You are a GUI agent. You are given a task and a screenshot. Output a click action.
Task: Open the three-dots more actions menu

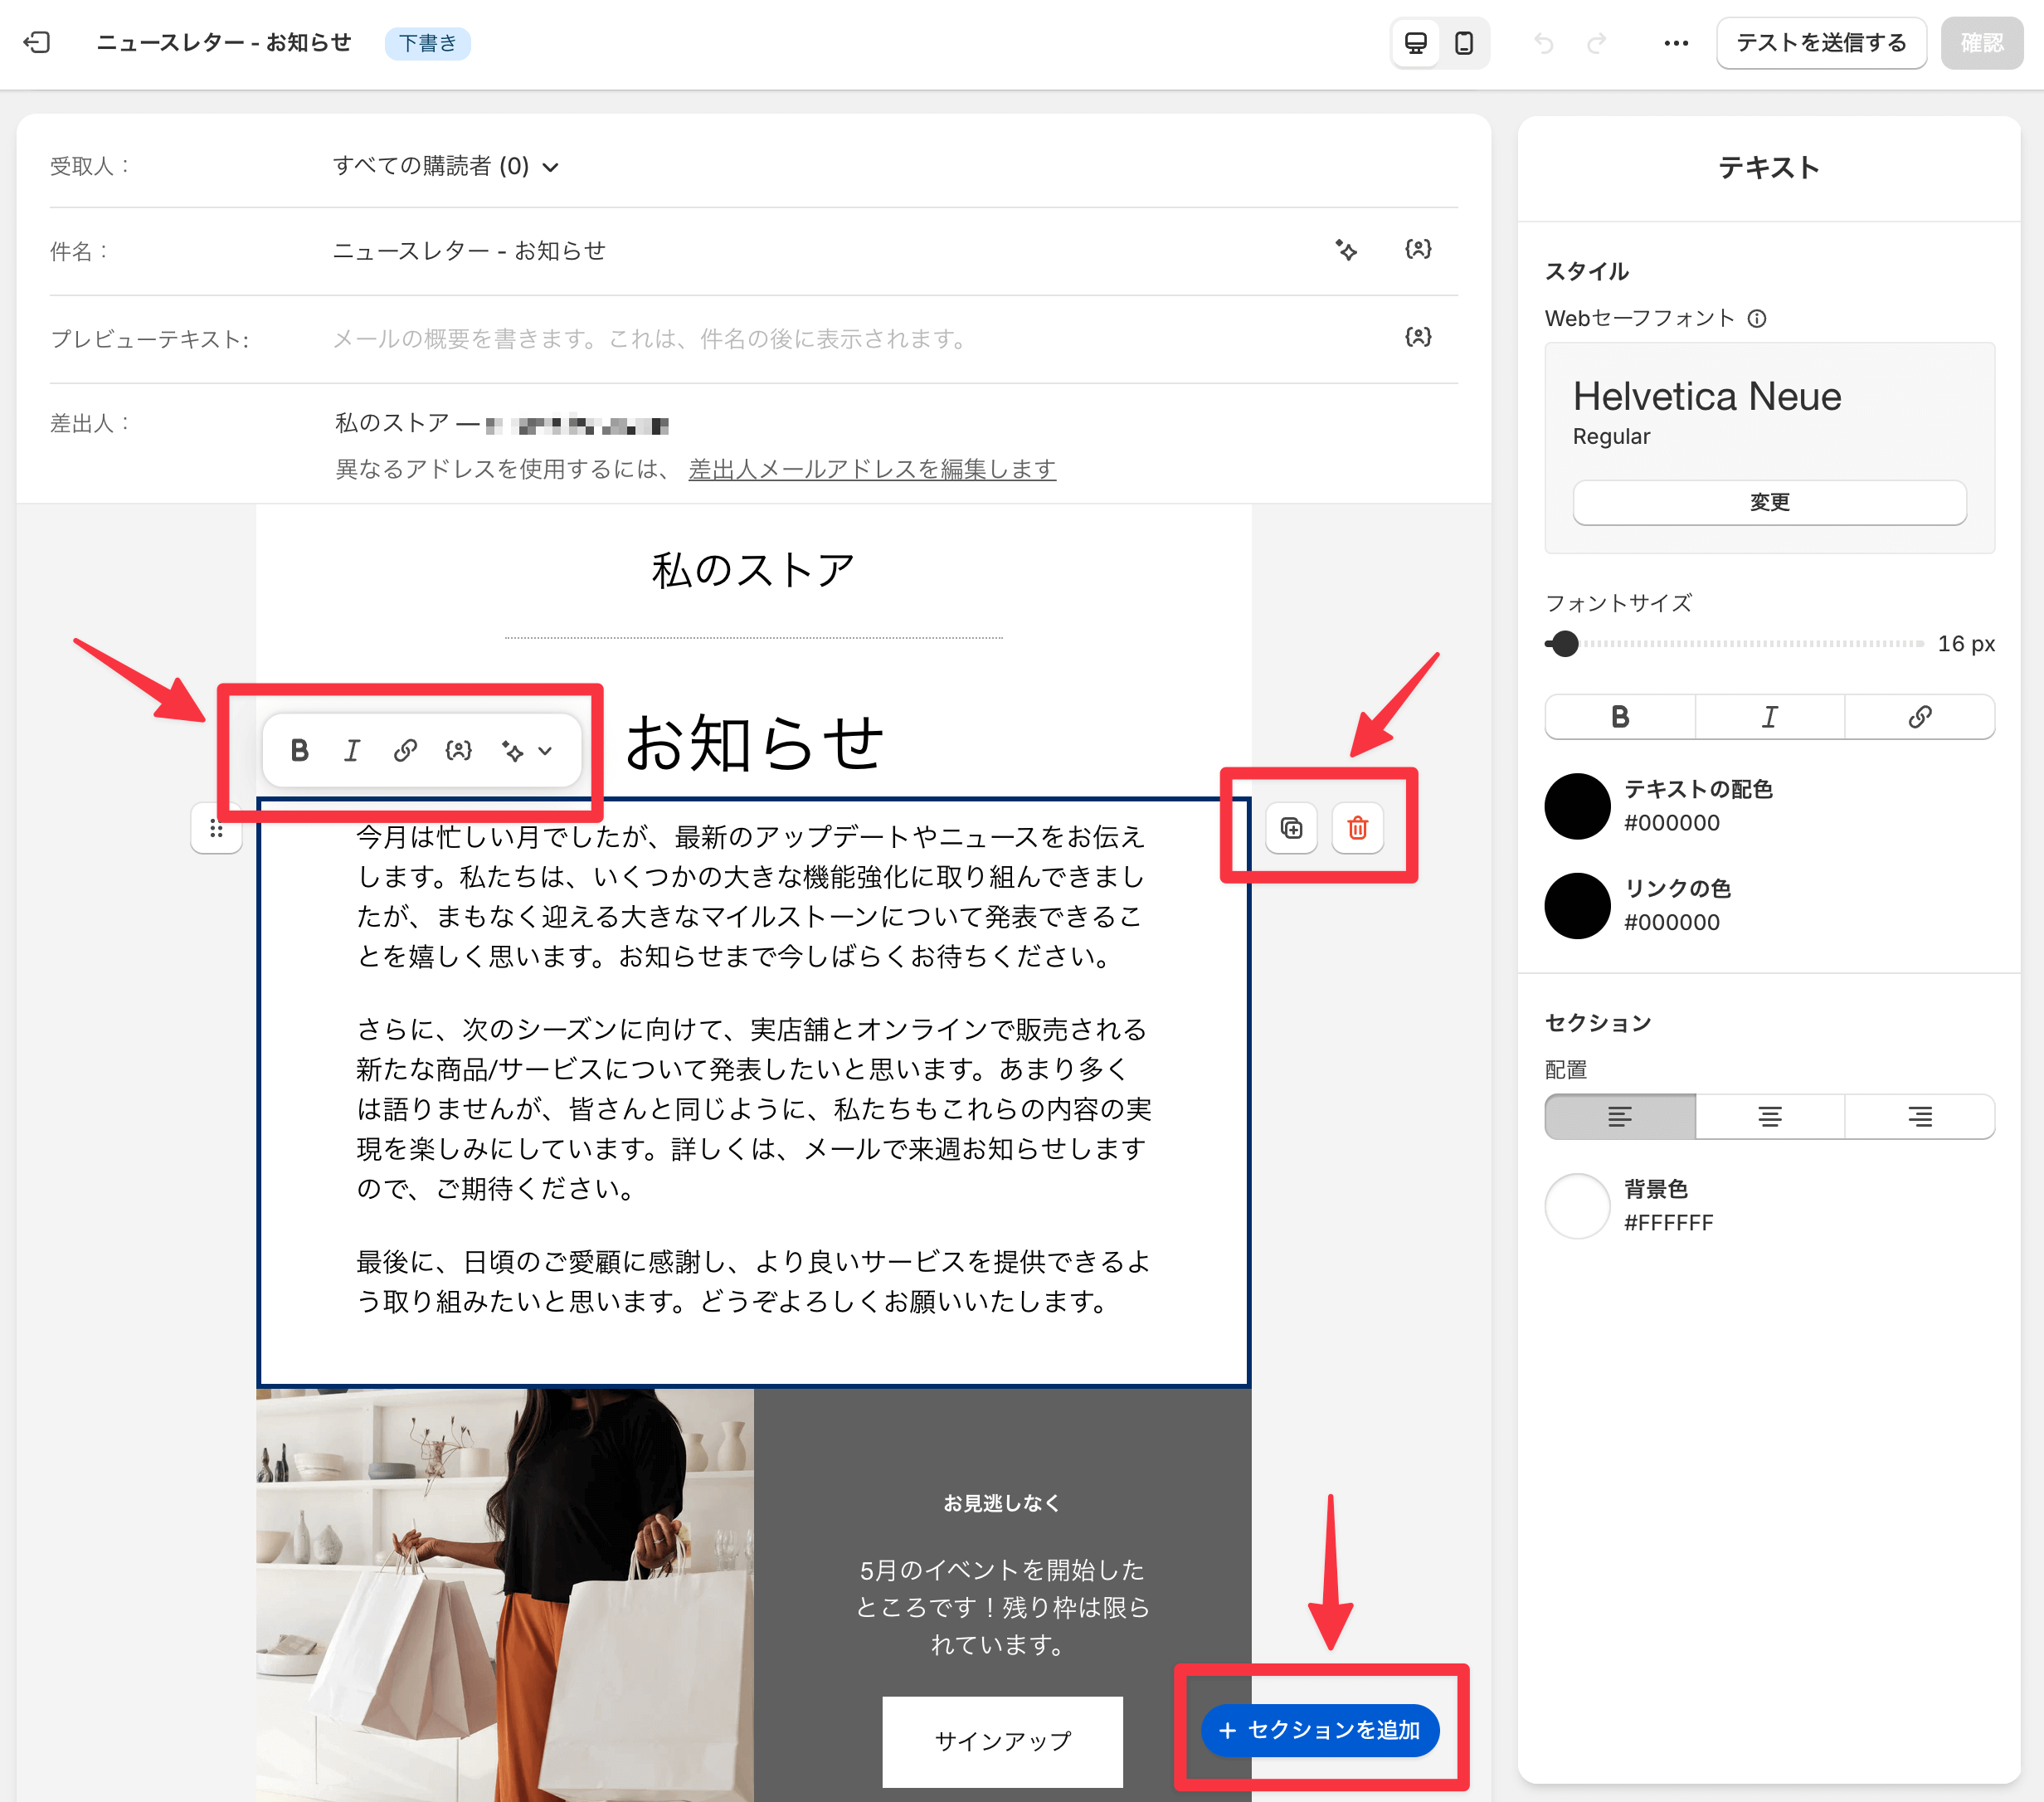pos(1675,43)
